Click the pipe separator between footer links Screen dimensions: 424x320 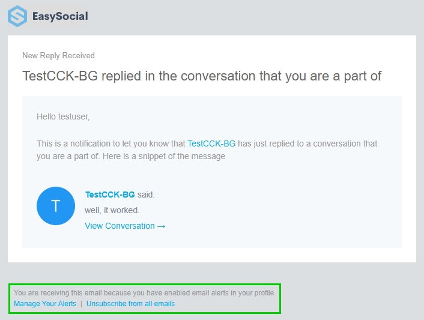[x=81, y=304]
